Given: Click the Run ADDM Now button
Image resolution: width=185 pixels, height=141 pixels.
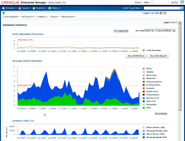Looking at the screenshot, I should [x=136, y=56].
